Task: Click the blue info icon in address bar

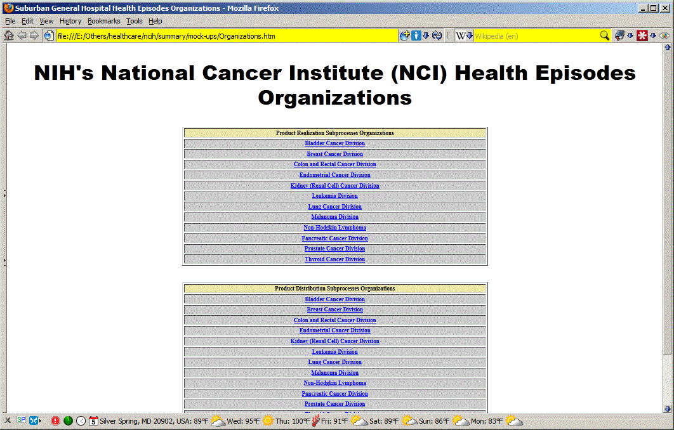Action: point(416,36)
